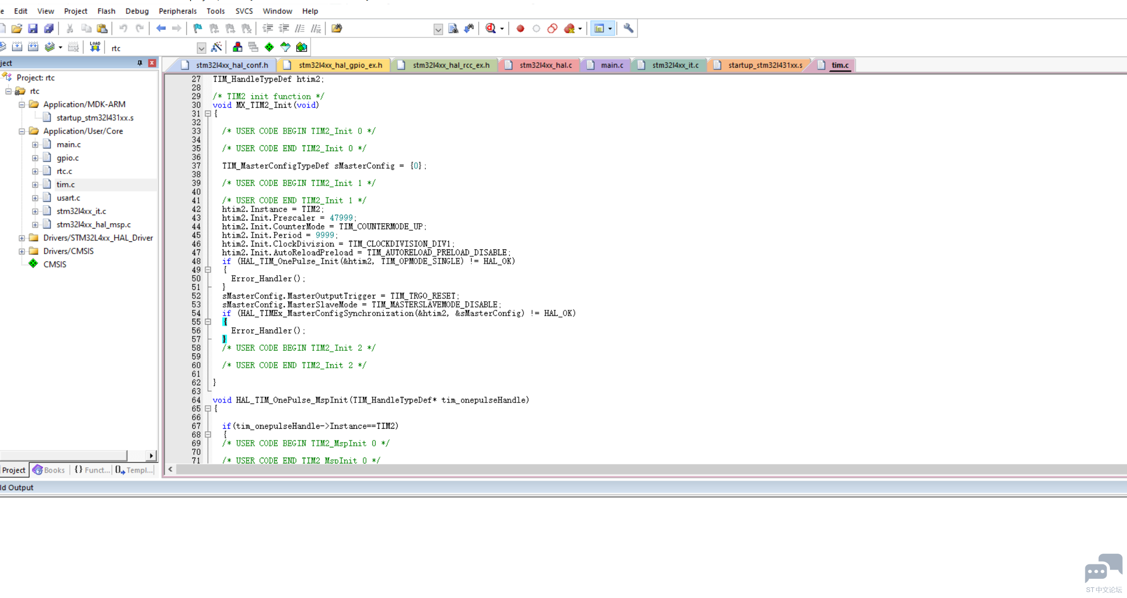Open Select Software Packs icon
Viewport: 1127px width, 598px height.
285,48
